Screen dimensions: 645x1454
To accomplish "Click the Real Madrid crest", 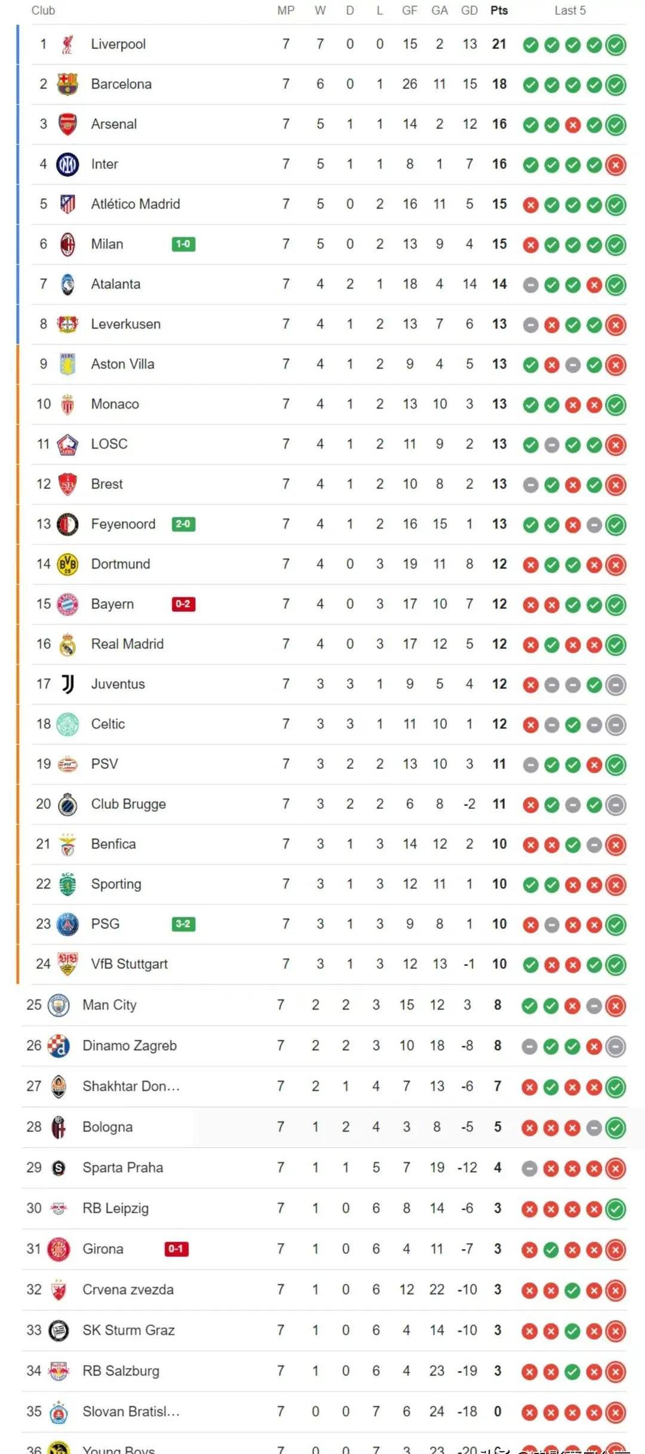I will tap(67, 645).
